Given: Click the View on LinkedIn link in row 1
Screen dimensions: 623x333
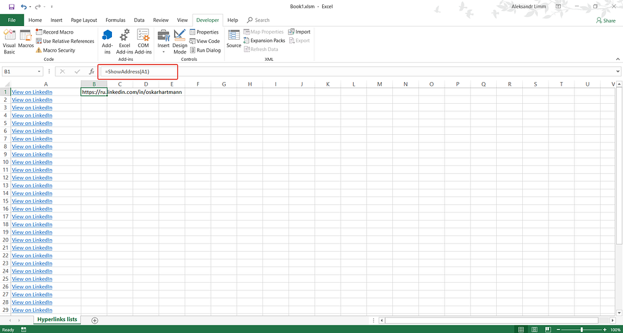Looking at the screenshot, I should [32, 92].
